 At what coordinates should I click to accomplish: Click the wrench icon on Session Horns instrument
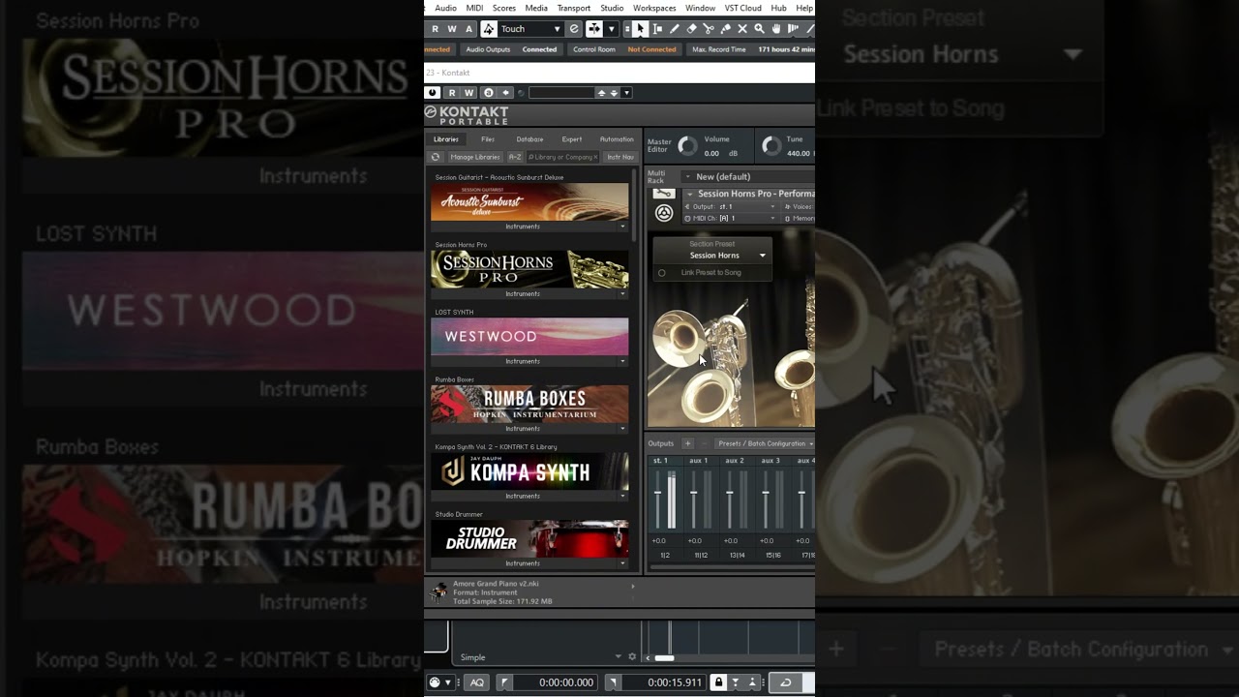click(x=663, y=194)
